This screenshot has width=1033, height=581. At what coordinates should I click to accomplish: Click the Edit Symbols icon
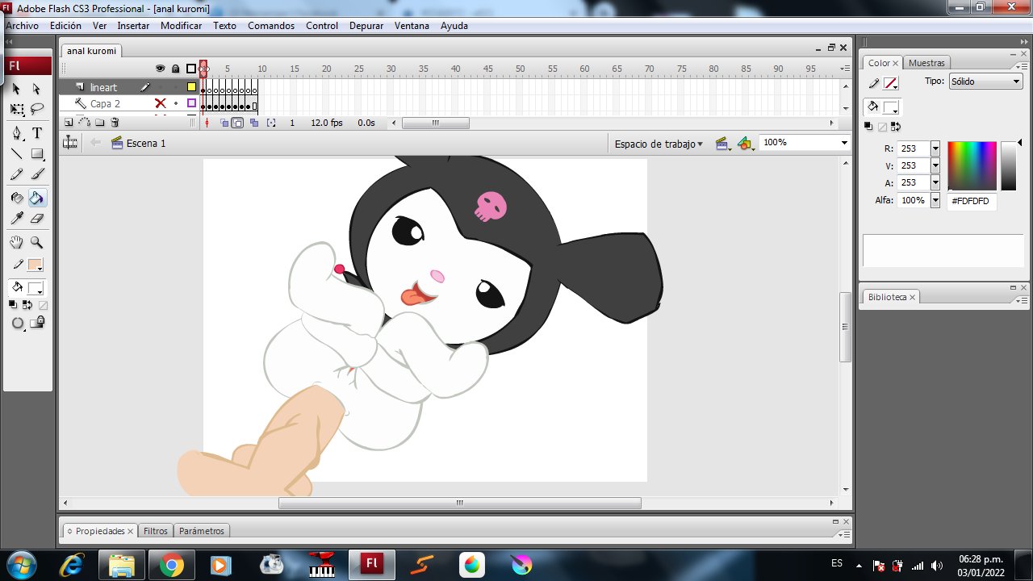point(747,144)
